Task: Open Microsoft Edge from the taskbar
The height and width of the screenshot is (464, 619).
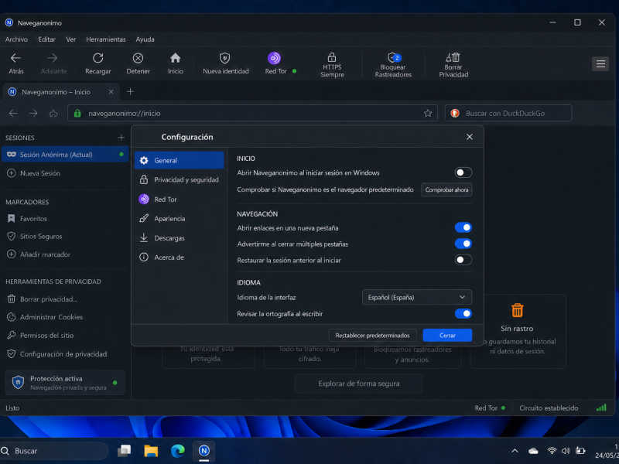Action: [x=178, y=451]
